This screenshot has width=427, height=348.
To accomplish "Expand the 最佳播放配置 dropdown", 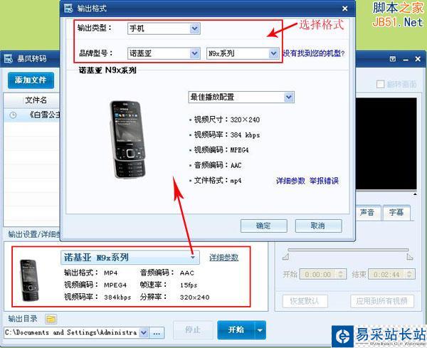I will (241, 97).
